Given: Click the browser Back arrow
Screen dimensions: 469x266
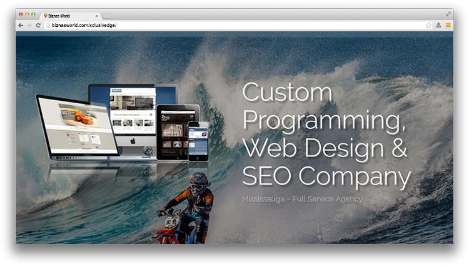Looking at the screenshot, I should tap(21, 25).
